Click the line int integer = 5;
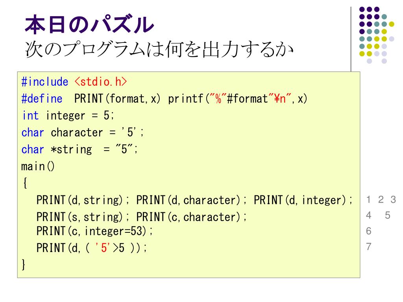Screen dimensions: 403x302 [x=68, y=115]
